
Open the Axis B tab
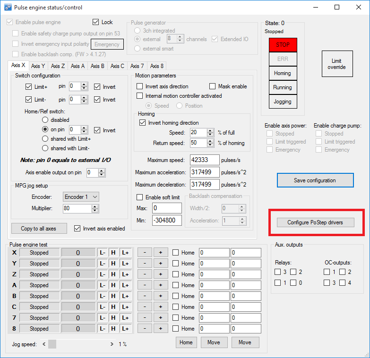point(97,66)
